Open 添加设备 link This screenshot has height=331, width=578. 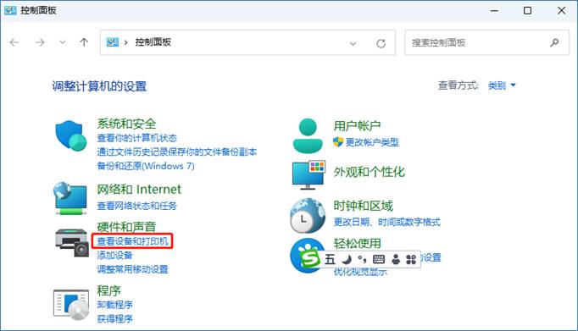(114, 255)
